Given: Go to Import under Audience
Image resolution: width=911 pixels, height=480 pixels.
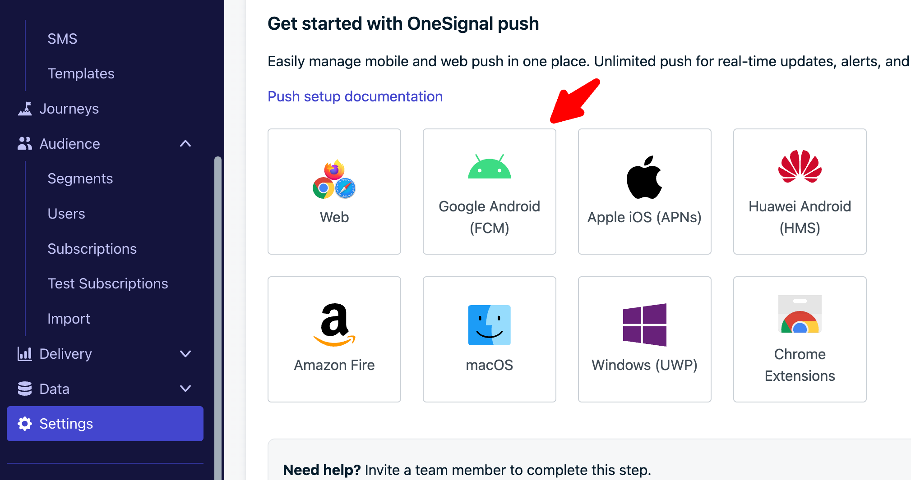Looking at the screenshot, I should pos(69,319).
